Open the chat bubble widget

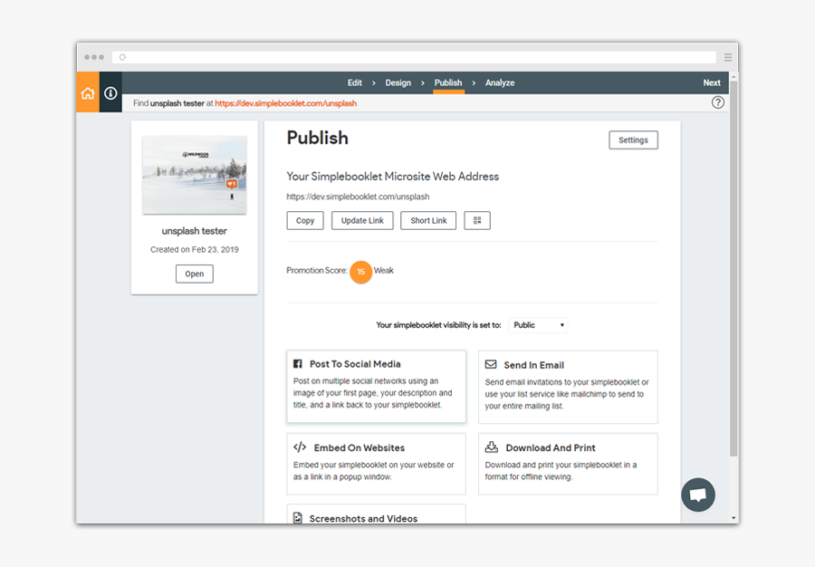[x=697, y=495]
